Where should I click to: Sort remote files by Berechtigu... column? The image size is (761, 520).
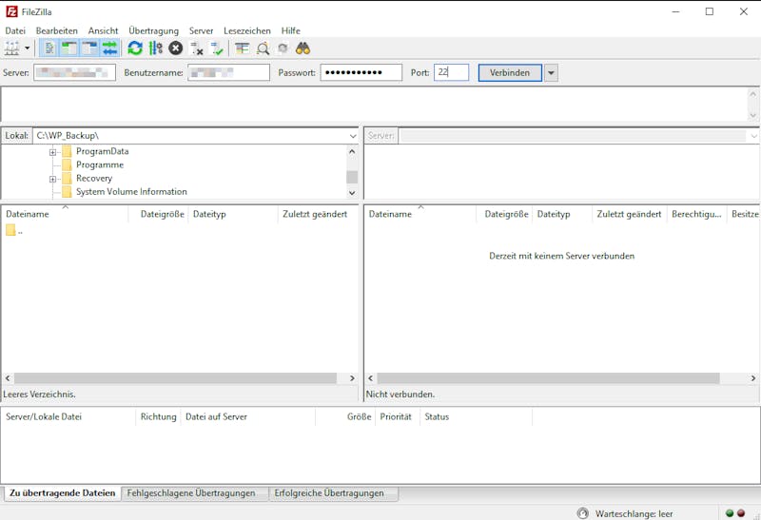pos(696,214)
